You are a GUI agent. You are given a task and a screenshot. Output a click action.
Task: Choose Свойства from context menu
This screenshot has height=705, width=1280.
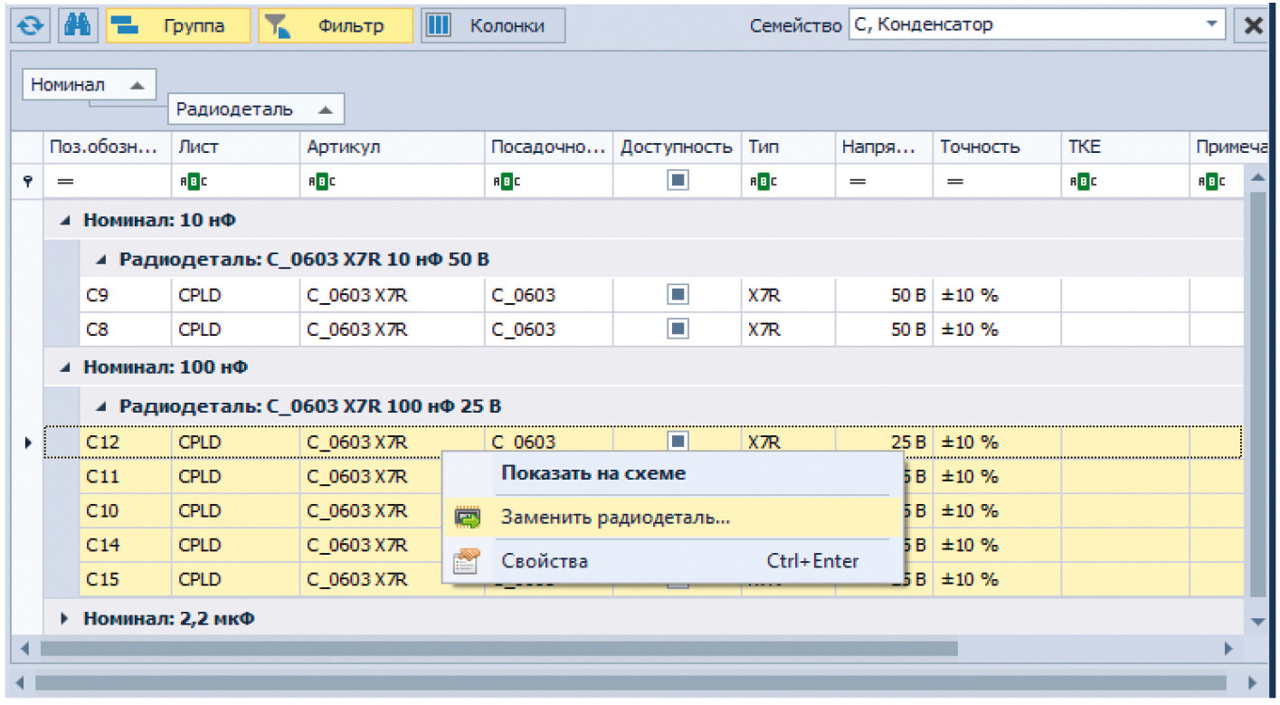(673, 561)
